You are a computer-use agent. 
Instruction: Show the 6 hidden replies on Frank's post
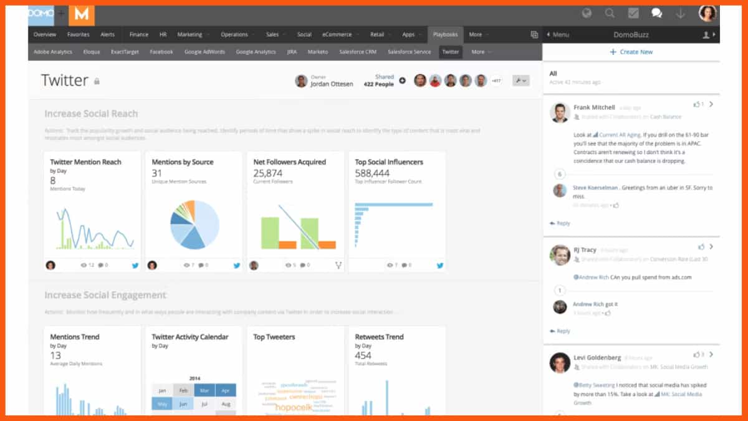pyautogui.click(x=559, y=175)
